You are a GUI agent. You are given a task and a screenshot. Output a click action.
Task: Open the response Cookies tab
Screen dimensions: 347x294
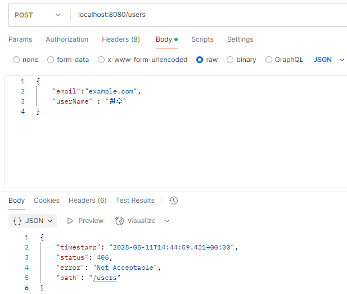pyautogui.click(x=47, y=201)
